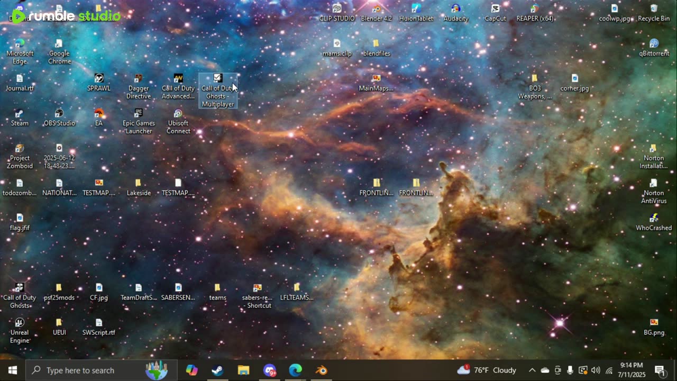Click the qBittorrent desktop shortcut

click(654, 48)
